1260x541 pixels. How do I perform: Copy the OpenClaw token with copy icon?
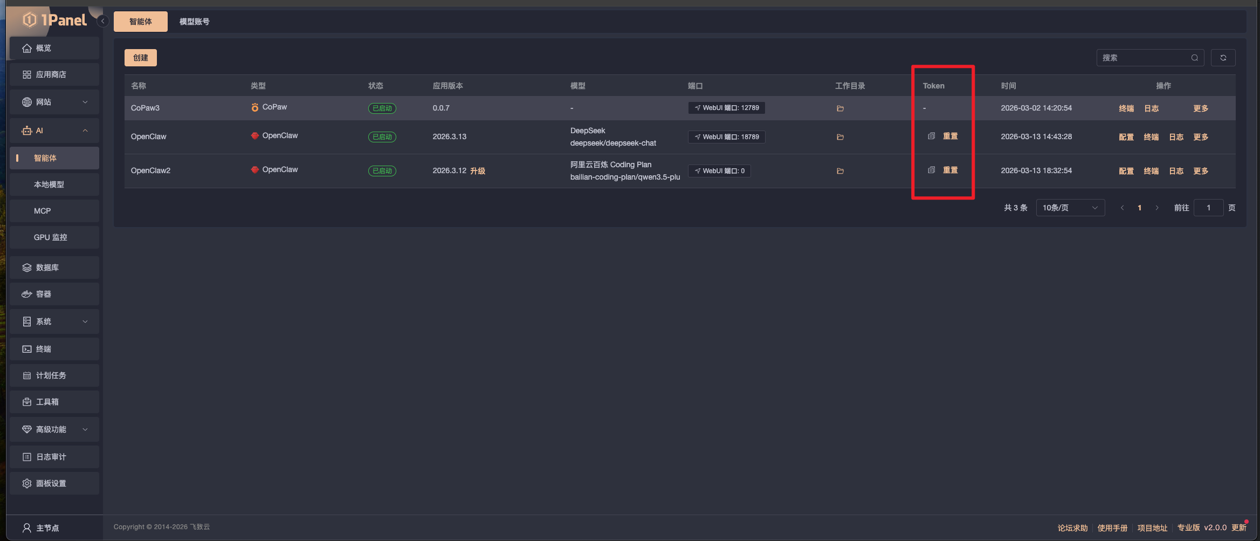pyautogui.click(x=931, y=136)
